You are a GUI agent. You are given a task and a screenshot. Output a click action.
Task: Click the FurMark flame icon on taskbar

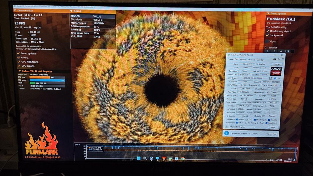click(x=164, y=158)
